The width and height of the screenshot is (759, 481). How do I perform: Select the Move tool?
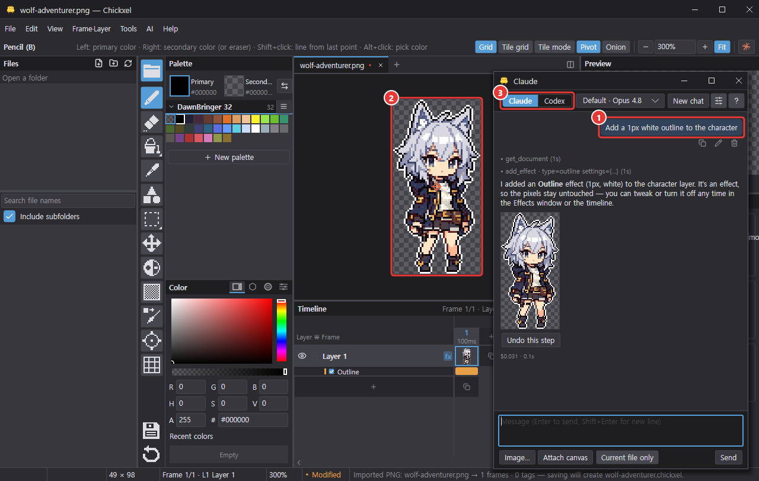click(152, 243)
